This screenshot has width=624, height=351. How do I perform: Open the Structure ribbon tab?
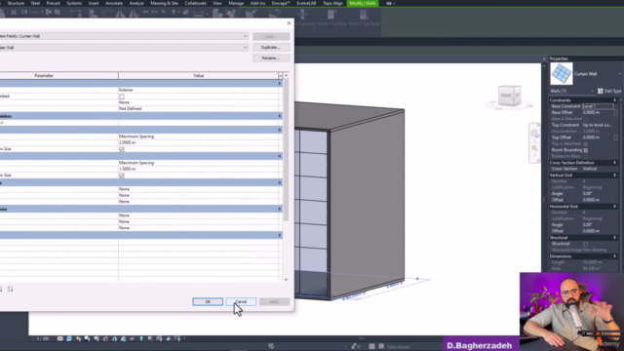tap(16, 3)
